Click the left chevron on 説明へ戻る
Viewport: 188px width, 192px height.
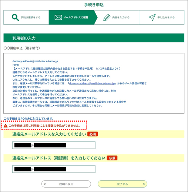(x=45, y=184)
